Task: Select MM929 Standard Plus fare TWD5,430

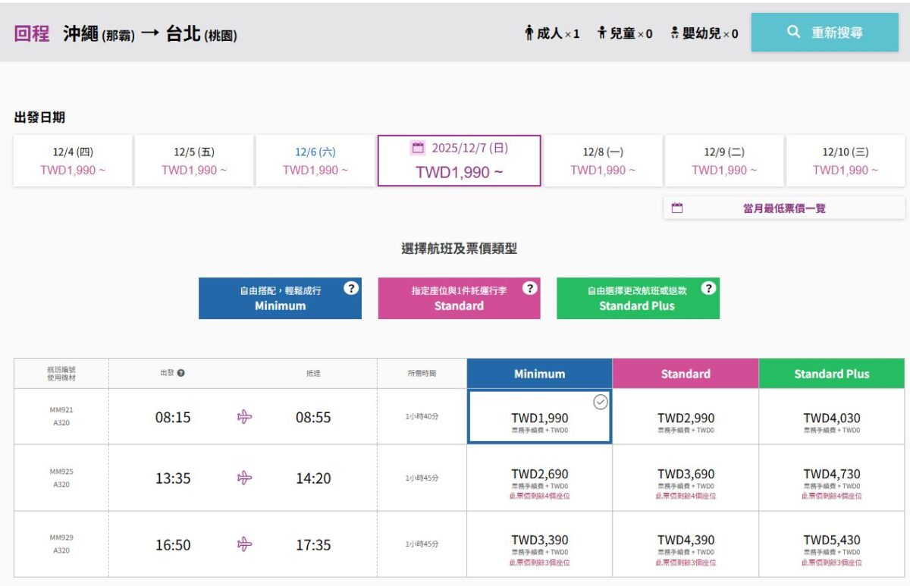Action: coord(832,544)
